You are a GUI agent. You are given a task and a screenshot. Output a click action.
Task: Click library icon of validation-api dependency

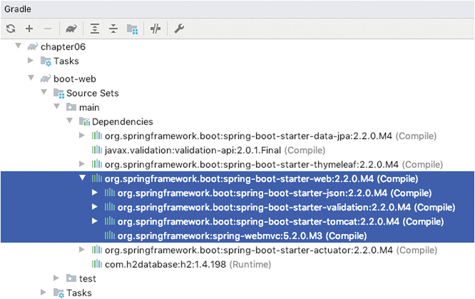pyautogui.click(x=97, y=150)
